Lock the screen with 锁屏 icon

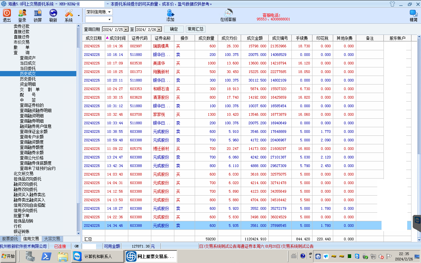pos(37,13)
